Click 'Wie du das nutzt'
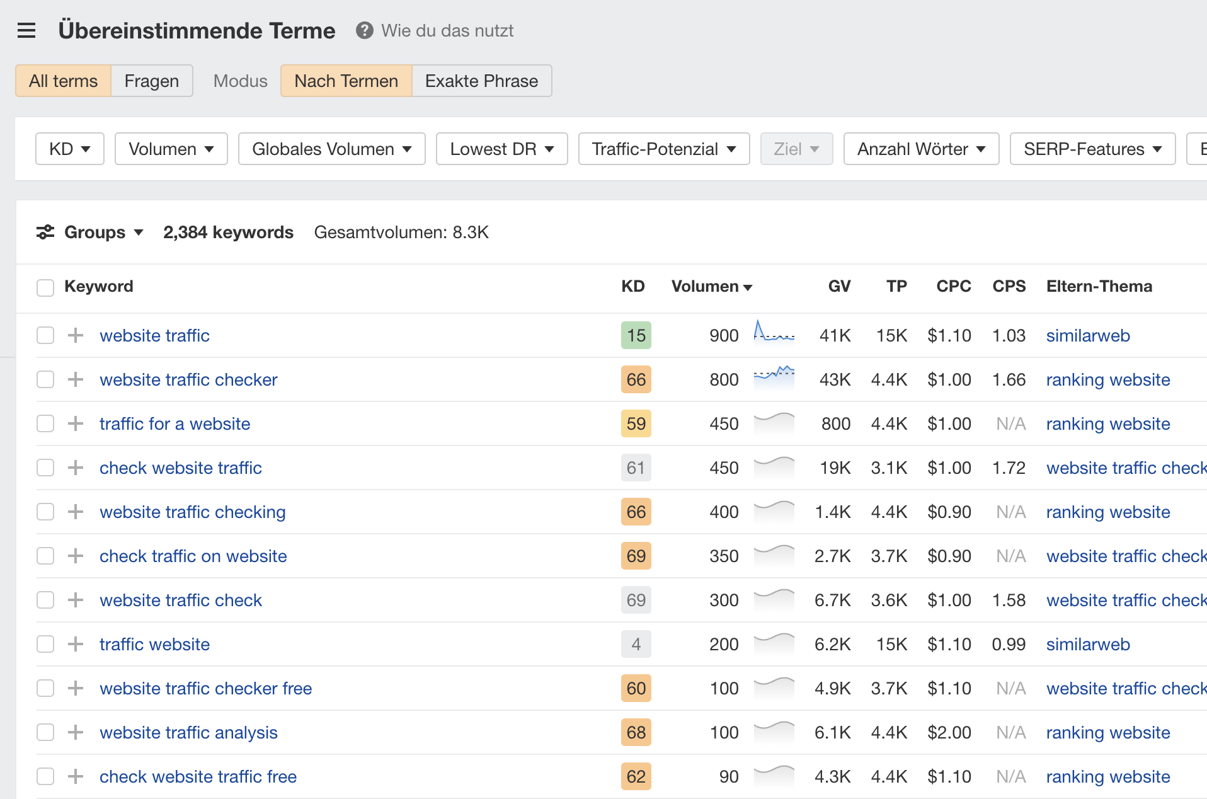Image resolution: width=1207 pixels, height=799 pixels. coord(448,30)
